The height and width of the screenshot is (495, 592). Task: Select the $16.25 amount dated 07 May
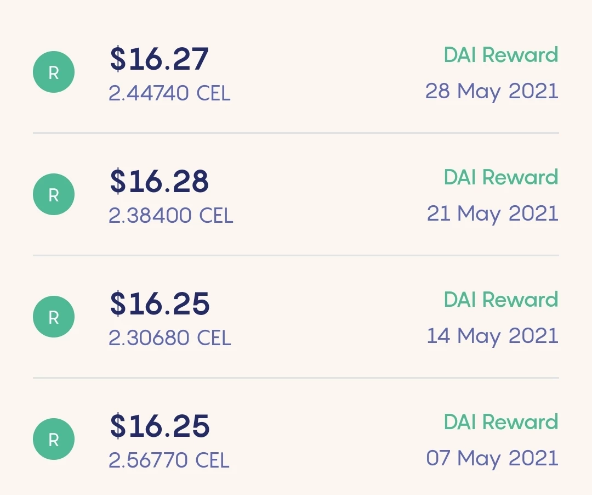tap(160, 426)
